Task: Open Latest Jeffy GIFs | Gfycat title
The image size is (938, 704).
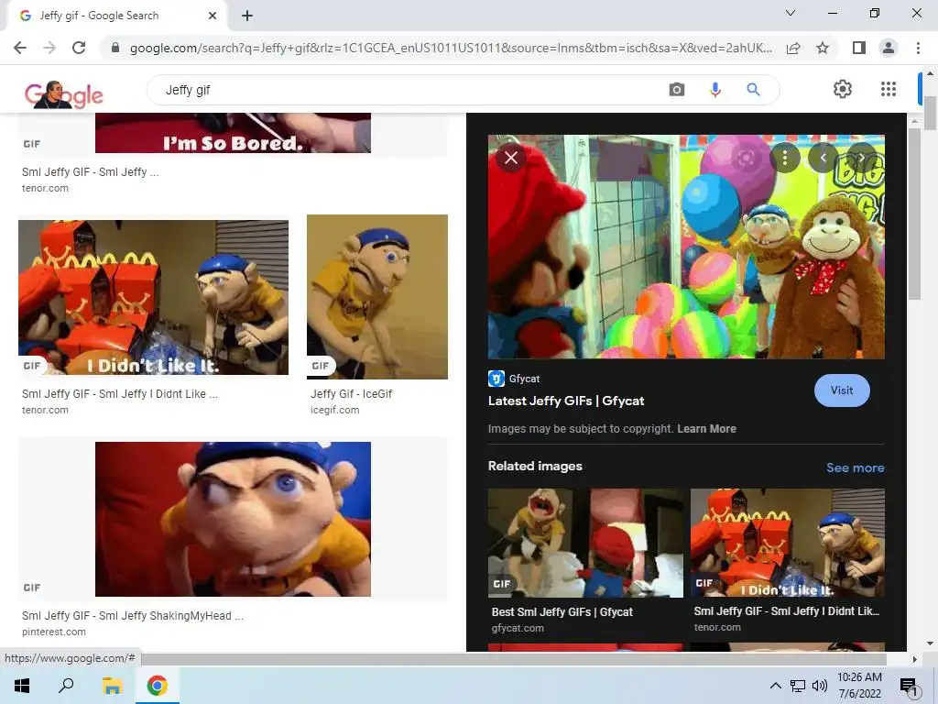Action: pyautogui.click(x=566, y=401)
